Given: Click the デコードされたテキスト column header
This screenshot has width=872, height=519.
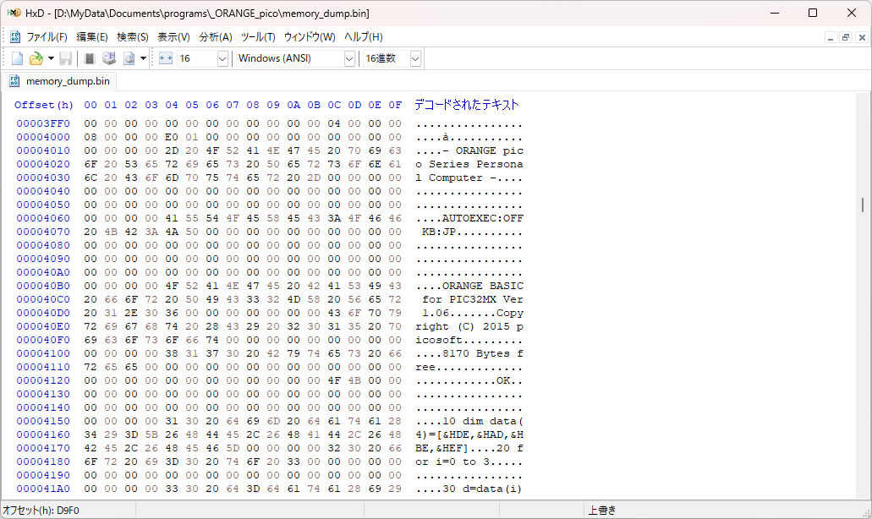Looking at the screenshot, I should click(467, 105).
